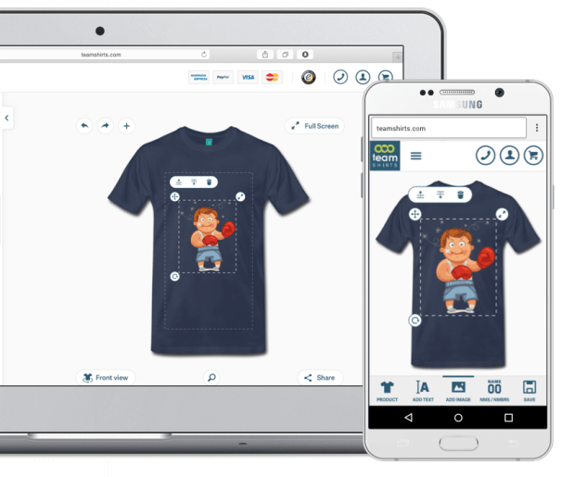
Task: Click the rotate handle on laptop design
Action: click(174, 276)
